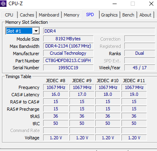
Task: Click JEDEC #10 RAS# Precharge value 15
Action: pyautogui.click(x=108, y=109)
